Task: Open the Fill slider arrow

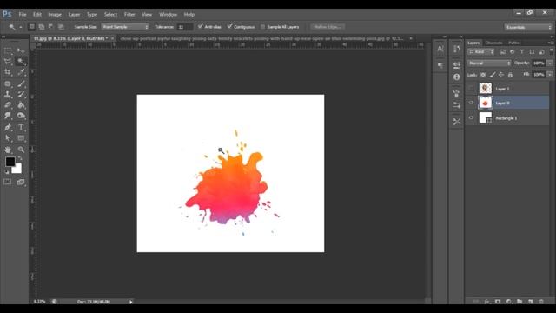Action: 550,75
